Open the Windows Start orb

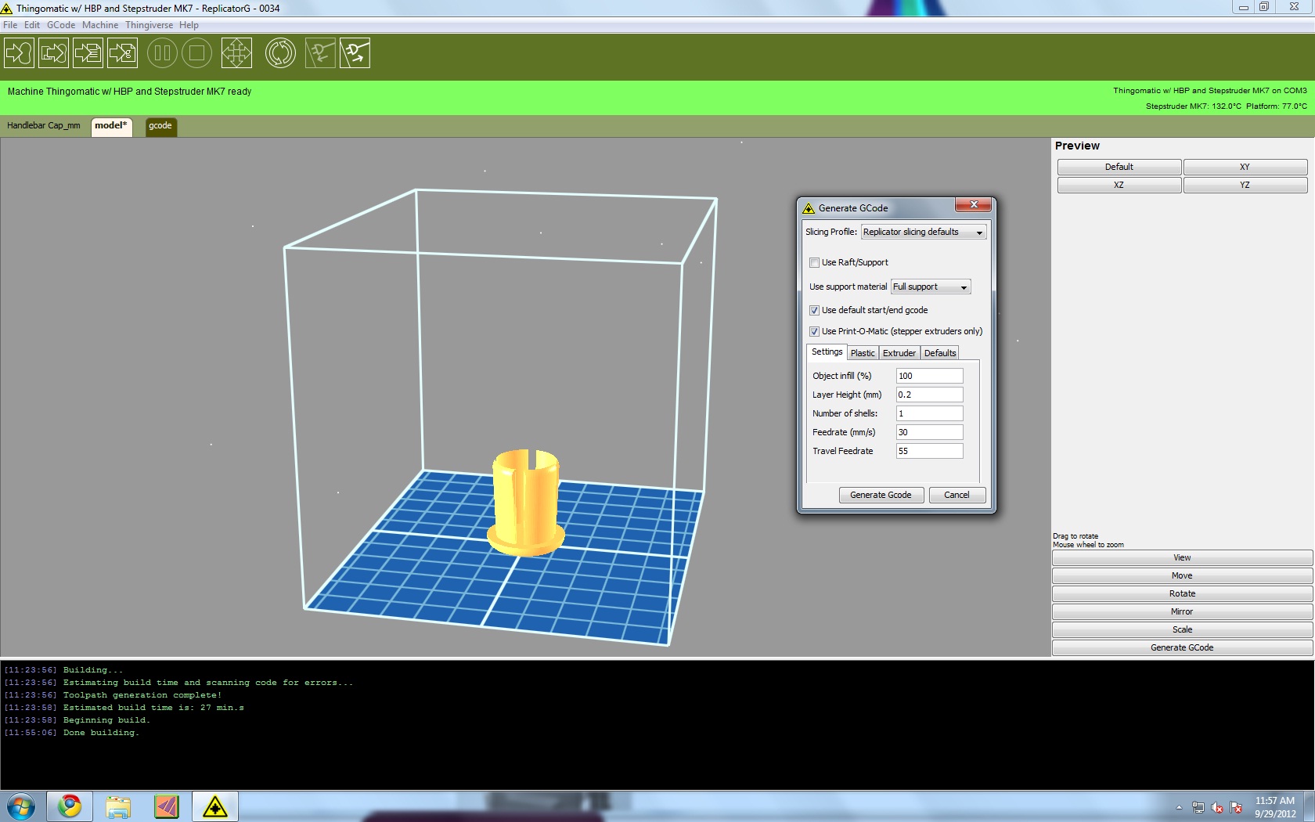pyautogui.click(x=21, y=806)
